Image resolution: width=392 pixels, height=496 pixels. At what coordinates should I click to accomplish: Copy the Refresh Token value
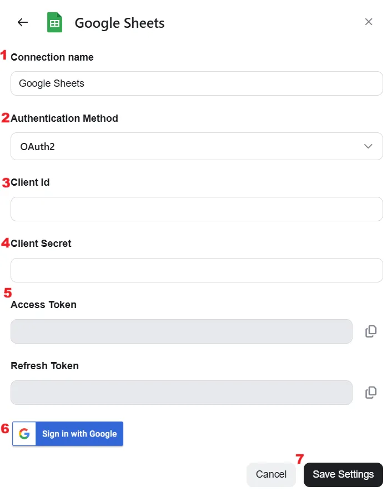click(371, 392)
